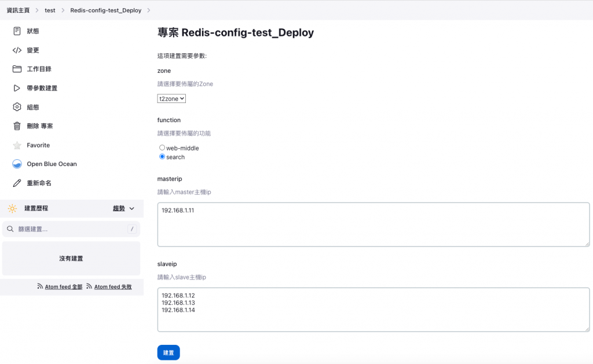Viewport: 593px width, 364px height.
Task: Grab the masterip textarea resize handle
Action: pyautogui.click(x=587, y=244)
